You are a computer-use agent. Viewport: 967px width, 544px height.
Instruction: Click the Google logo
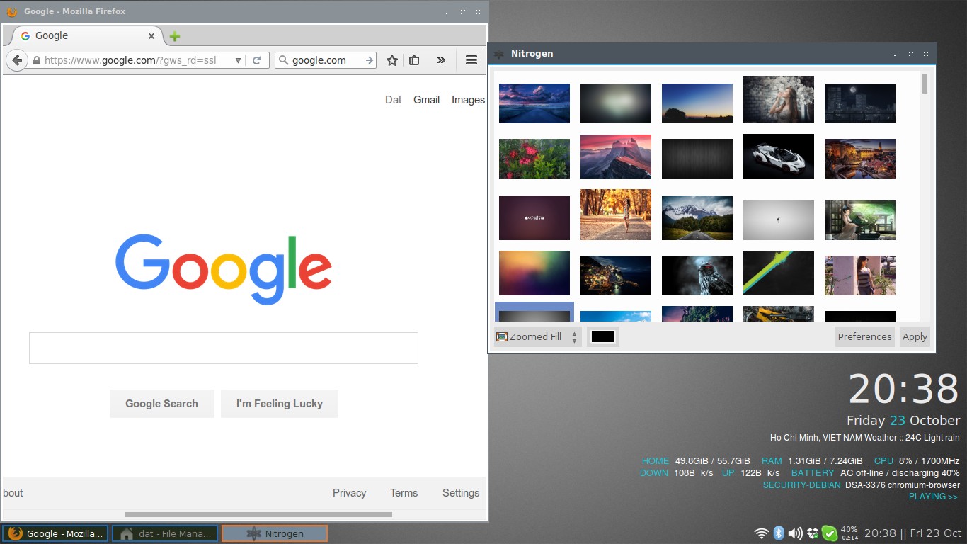click(224, 269)
